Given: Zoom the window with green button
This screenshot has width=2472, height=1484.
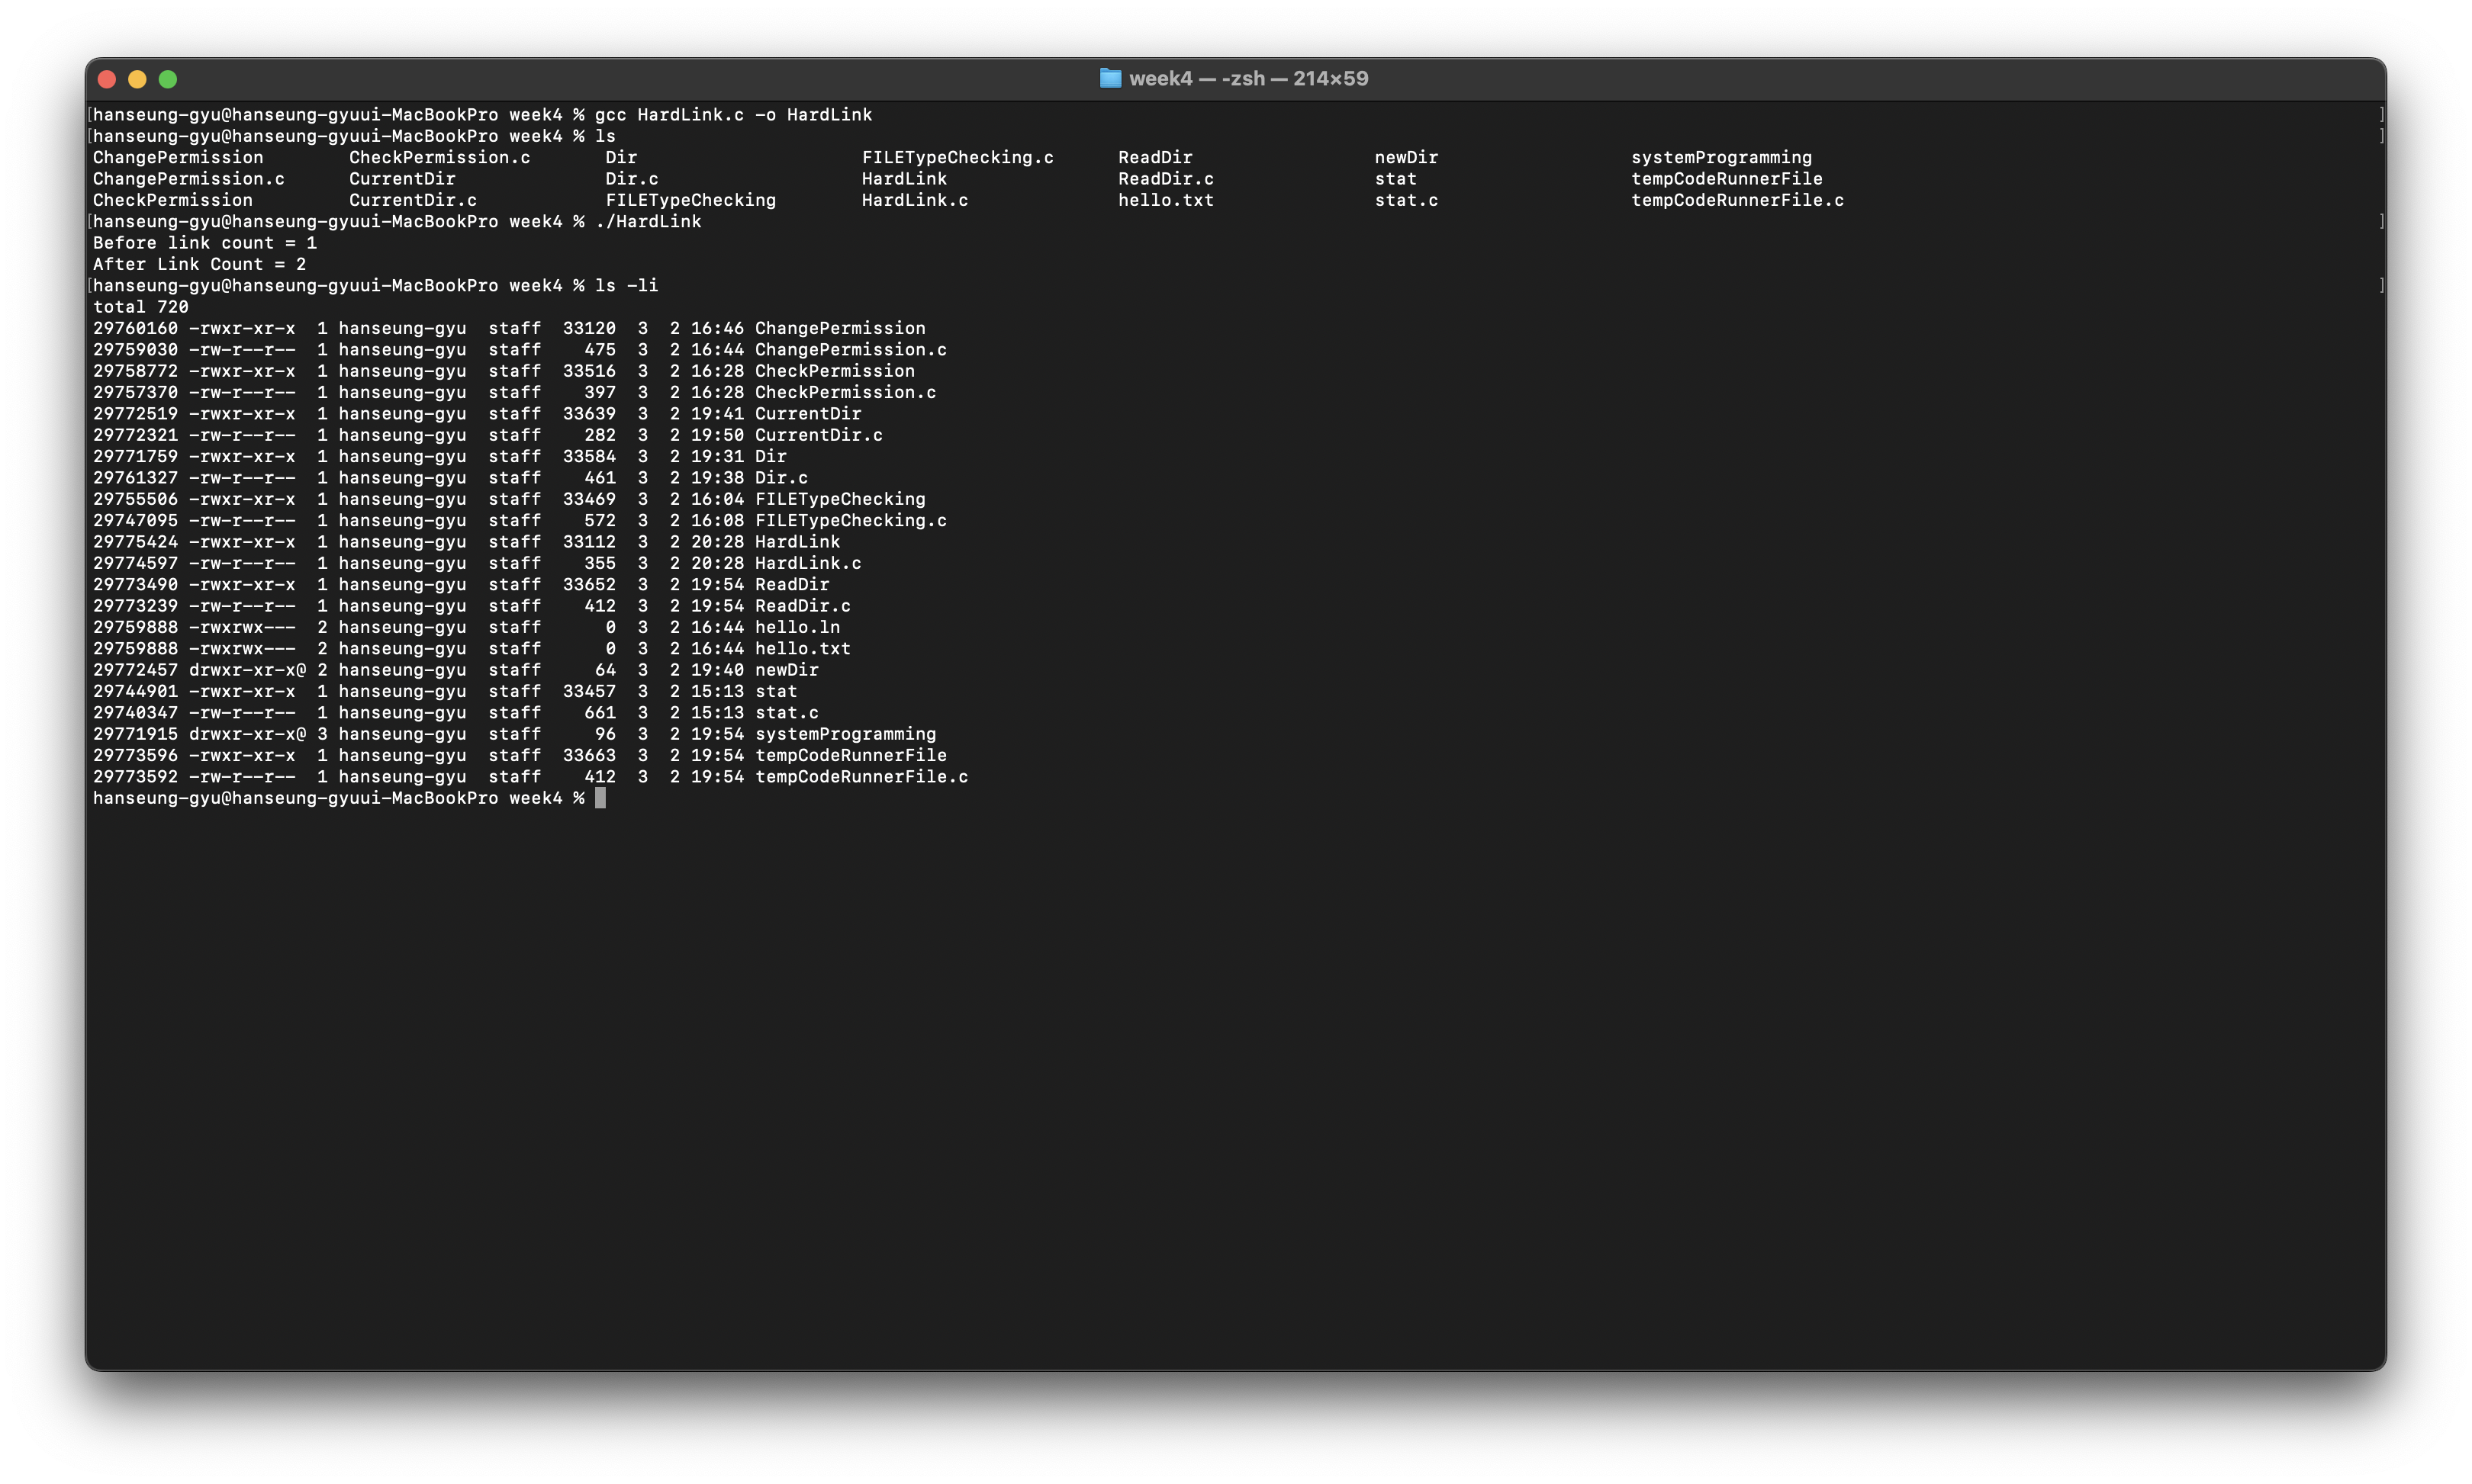Looking at the screenshot, I should click(168, 79).
